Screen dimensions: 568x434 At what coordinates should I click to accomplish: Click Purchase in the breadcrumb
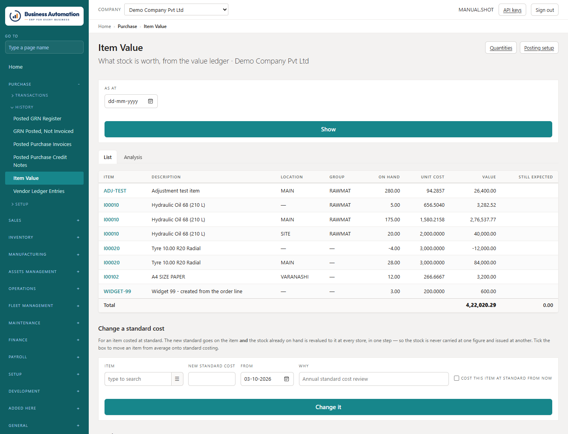[127, 26]
